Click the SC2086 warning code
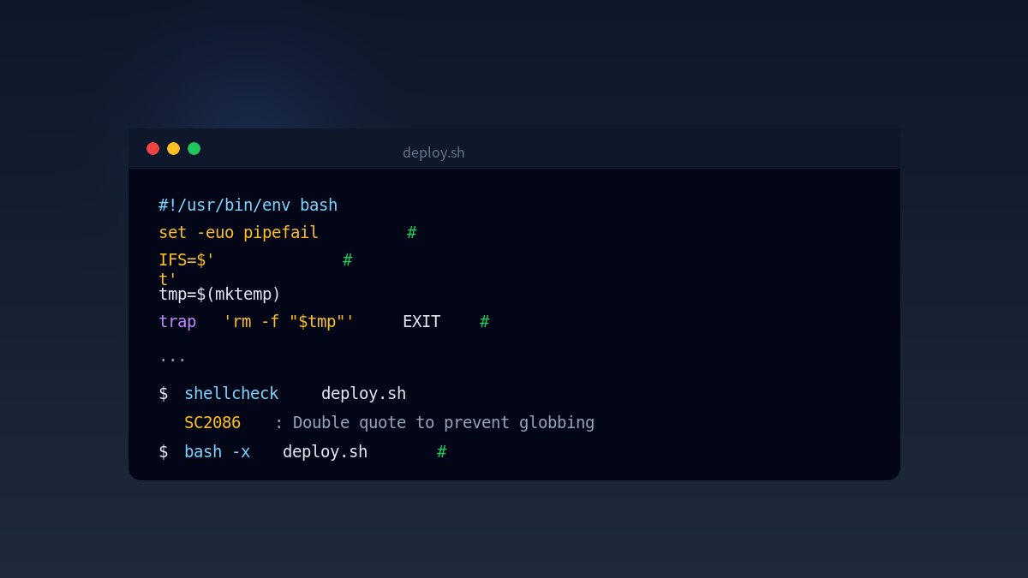 (212, 423)
